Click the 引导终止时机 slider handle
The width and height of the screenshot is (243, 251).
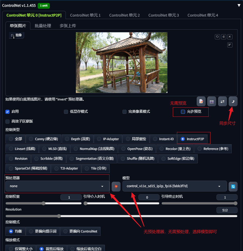[x=235, y=203]
